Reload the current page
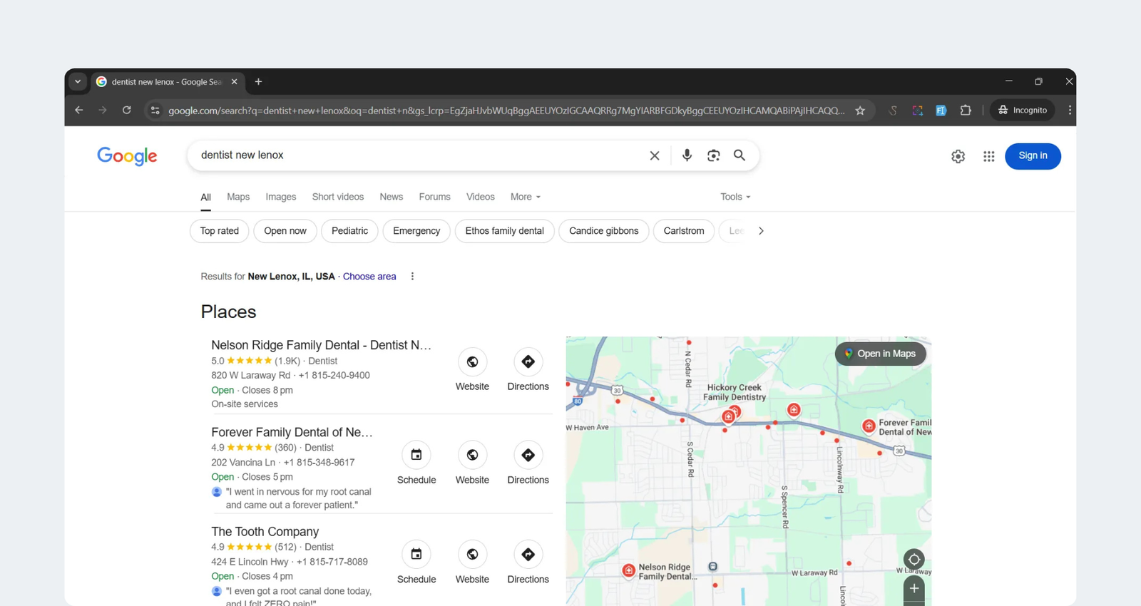This screenshot has height=606, width=1141. pos(126,111)
